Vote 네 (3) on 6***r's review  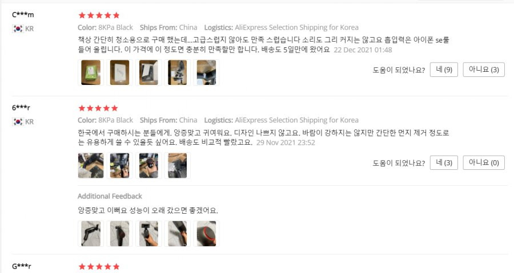coord(444,162)
